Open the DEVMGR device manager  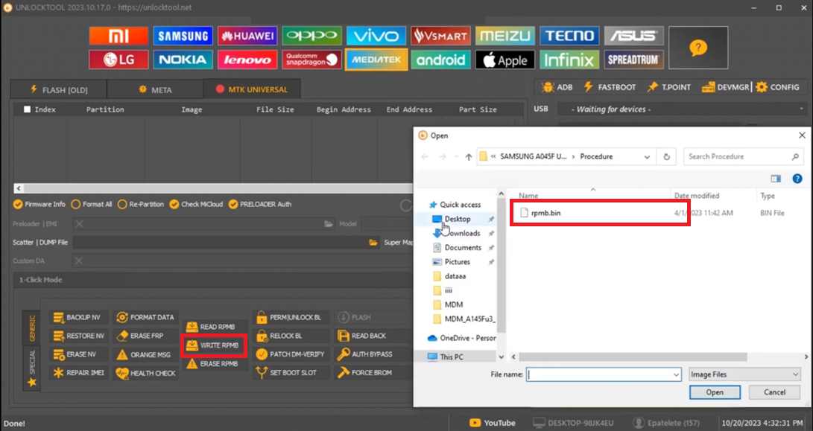(x=726, y=87)
